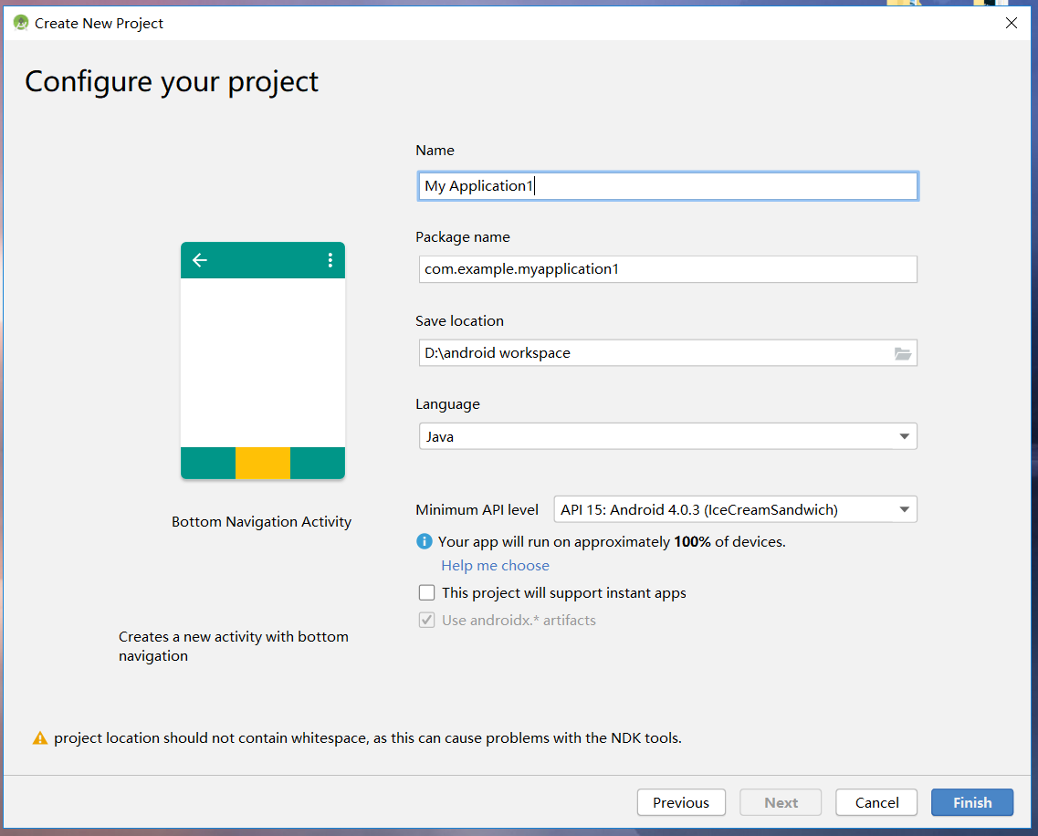Image resolution: width=1038 pixels, height=836 pixels.
Task: Click 'Creates a new activity with bottom navigation' text
Action: (x=234, y=646)
